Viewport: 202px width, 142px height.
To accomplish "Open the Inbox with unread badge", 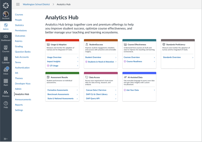I will [6, 71].
